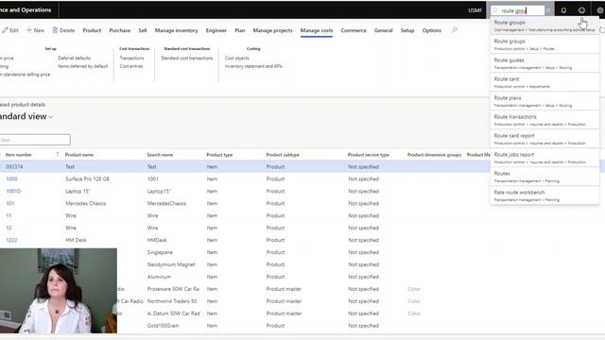Click the Product type column header
This screenshot has width=605, height=340.
[219, 155]
